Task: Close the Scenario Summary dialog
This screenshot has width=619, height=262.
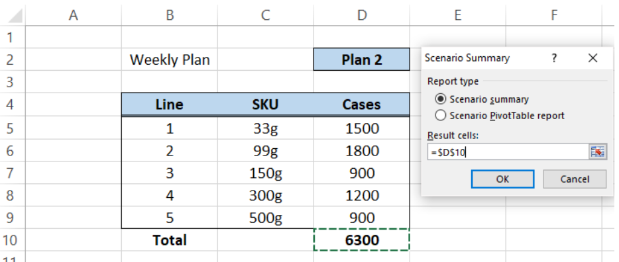Action: [x=592, y=58]
